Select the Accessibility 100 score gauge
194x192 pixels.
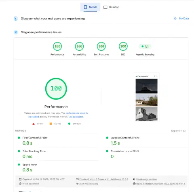[x=79, y=46]
